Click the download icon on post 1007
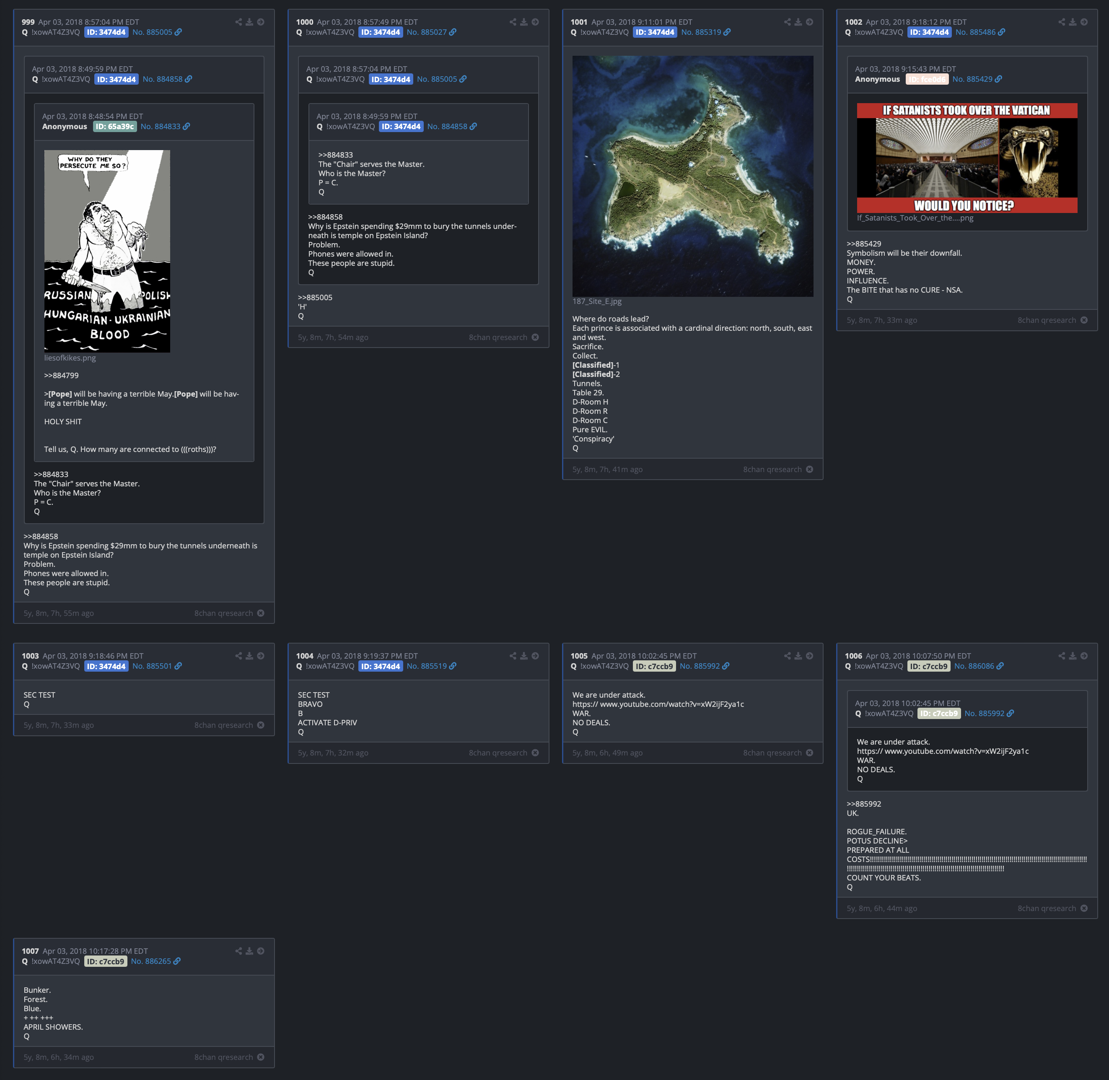The width and height of the screenshot is (1109, 1080). [x=249, y=951]
